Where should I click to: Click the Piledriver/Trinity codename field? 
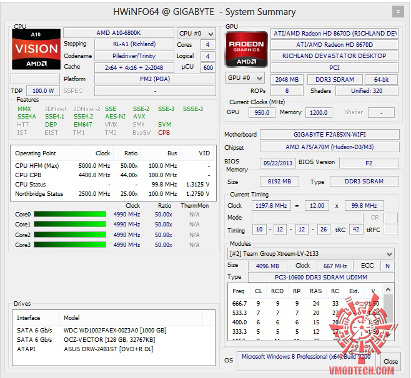click(134, 56)
